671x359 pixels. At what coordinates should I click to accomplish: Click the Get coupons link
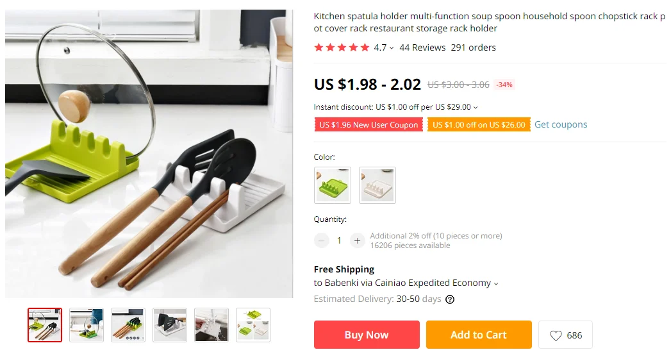click(561, 124)
